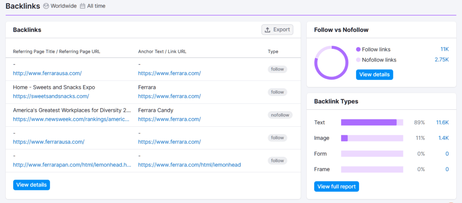Click the nofollow tag in the Newsweek row
462x203 pixels.
click(280, 115)
